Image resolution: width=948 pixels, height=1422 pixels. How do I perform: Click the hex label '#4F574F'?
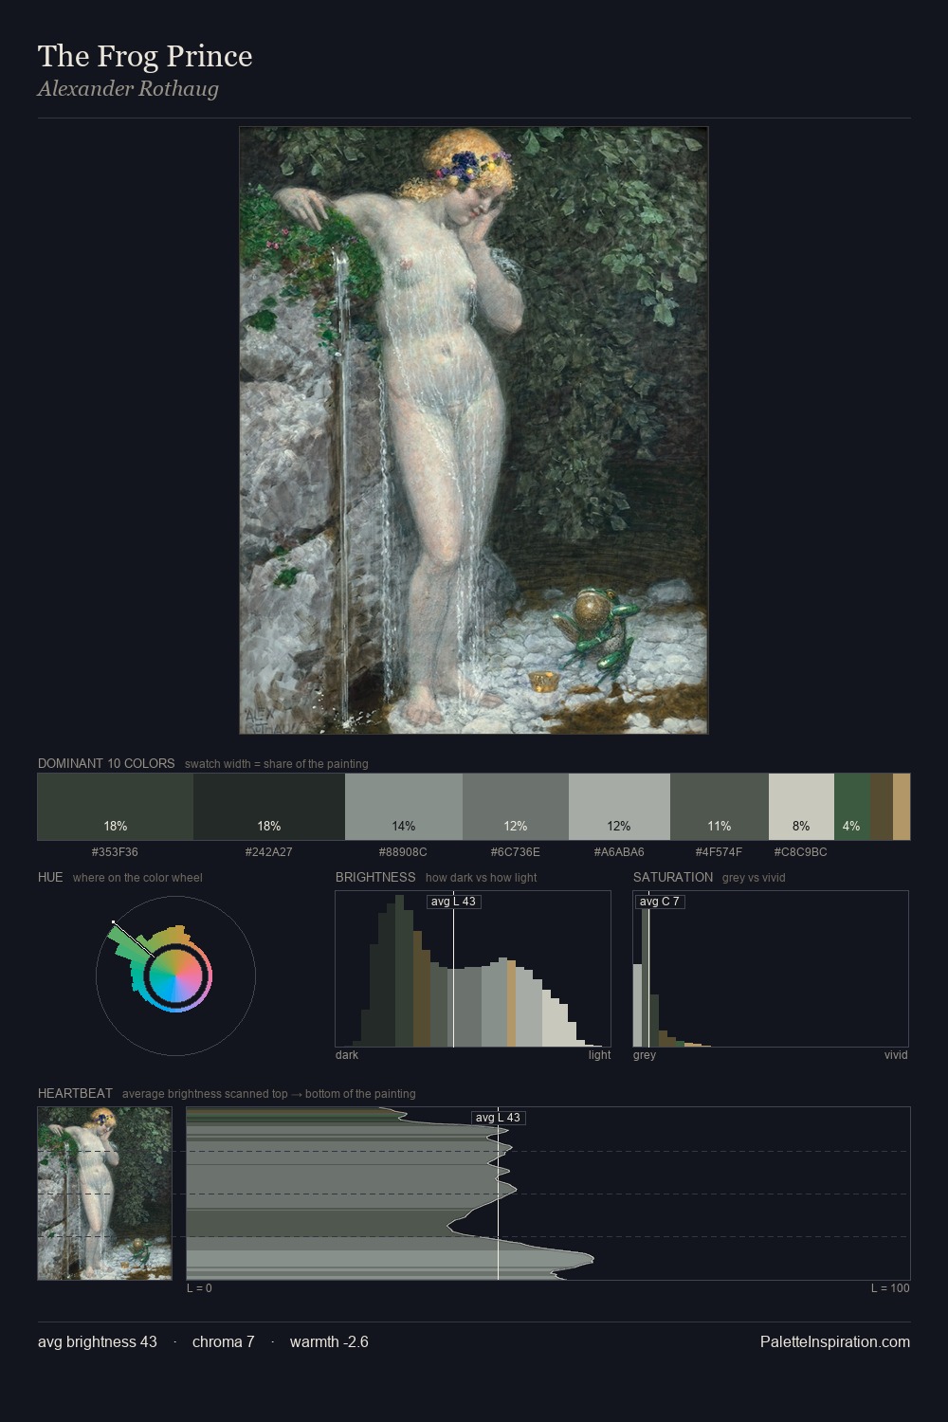tap(719, 852)
